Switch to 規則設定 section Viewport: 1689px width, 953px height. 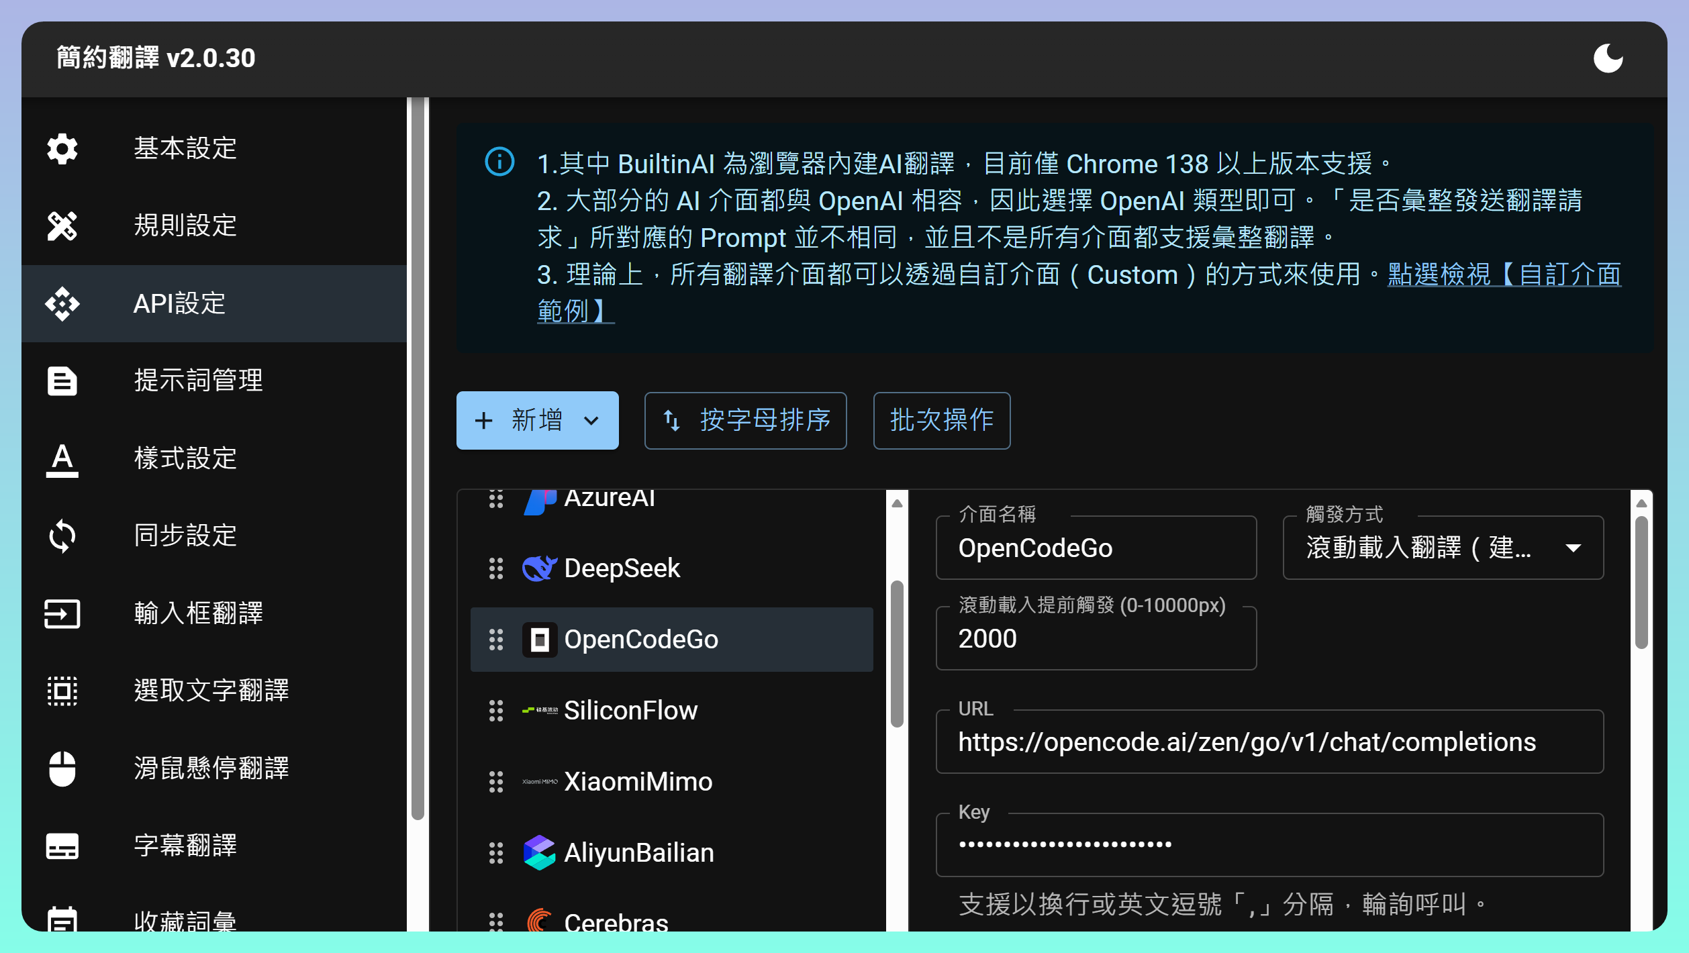(214, 225)
